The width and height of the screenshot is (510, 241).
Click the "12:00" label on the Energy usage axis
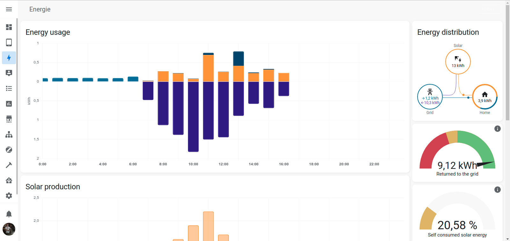pyautogui.click(x=223, y=164)
